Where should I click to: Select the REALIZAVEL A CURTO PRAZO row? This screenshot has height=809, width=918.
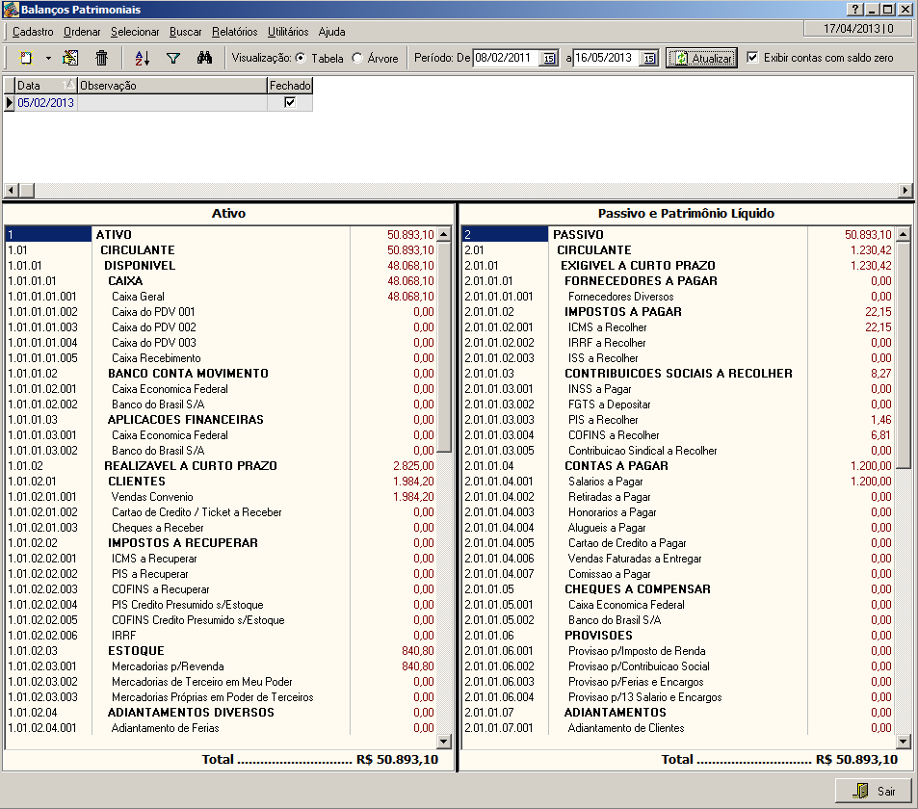click(x=221, y=466)
